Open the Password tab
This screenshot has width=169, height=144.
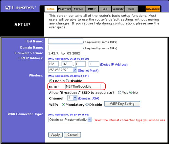point(65,9)
